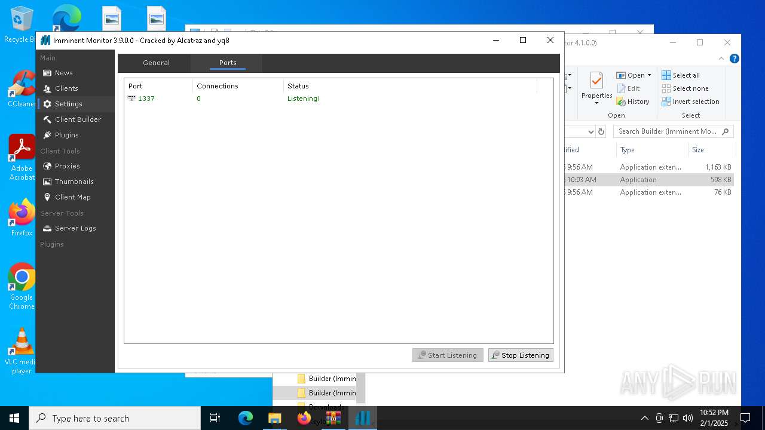This screenshot has width=765, height=430.
Task: Show hidden system tray icons
Action: [644, 418]
